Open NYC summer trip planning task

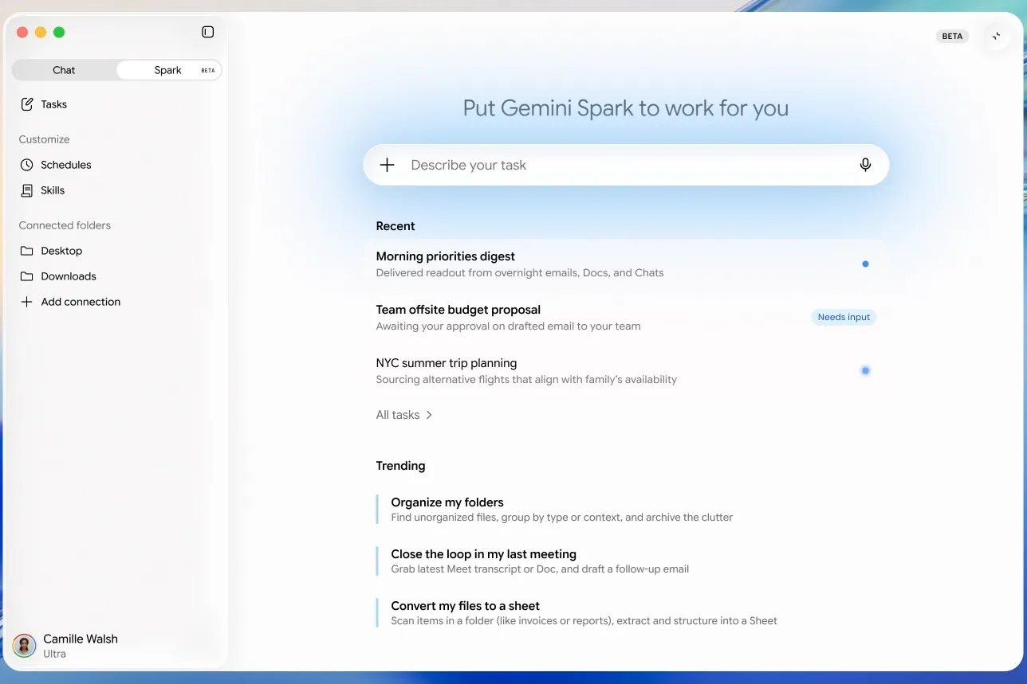(626, 370)
